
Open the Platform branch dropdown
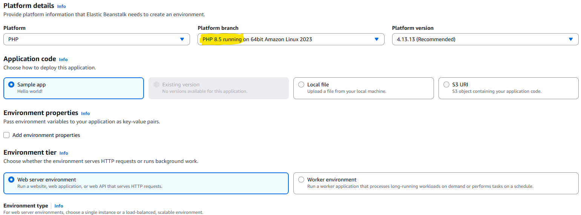pos(291,39)
